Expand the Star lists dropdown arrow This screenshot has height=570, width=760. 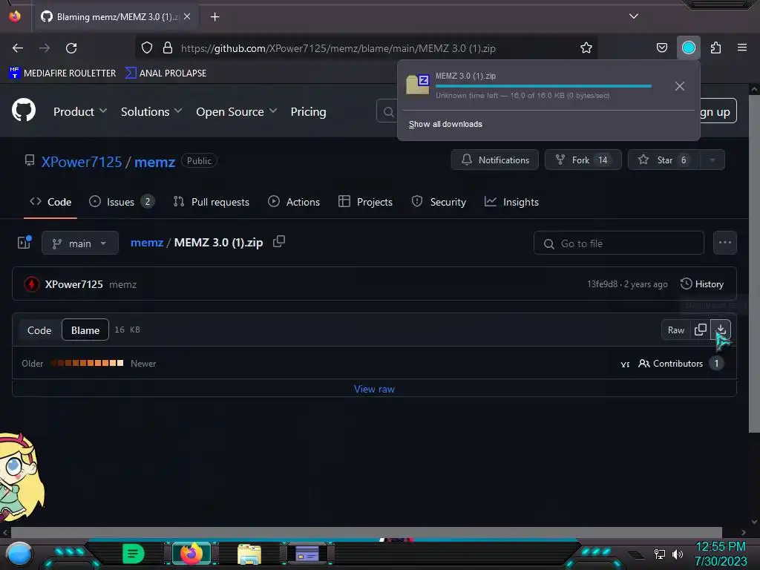tap(712, 160)
